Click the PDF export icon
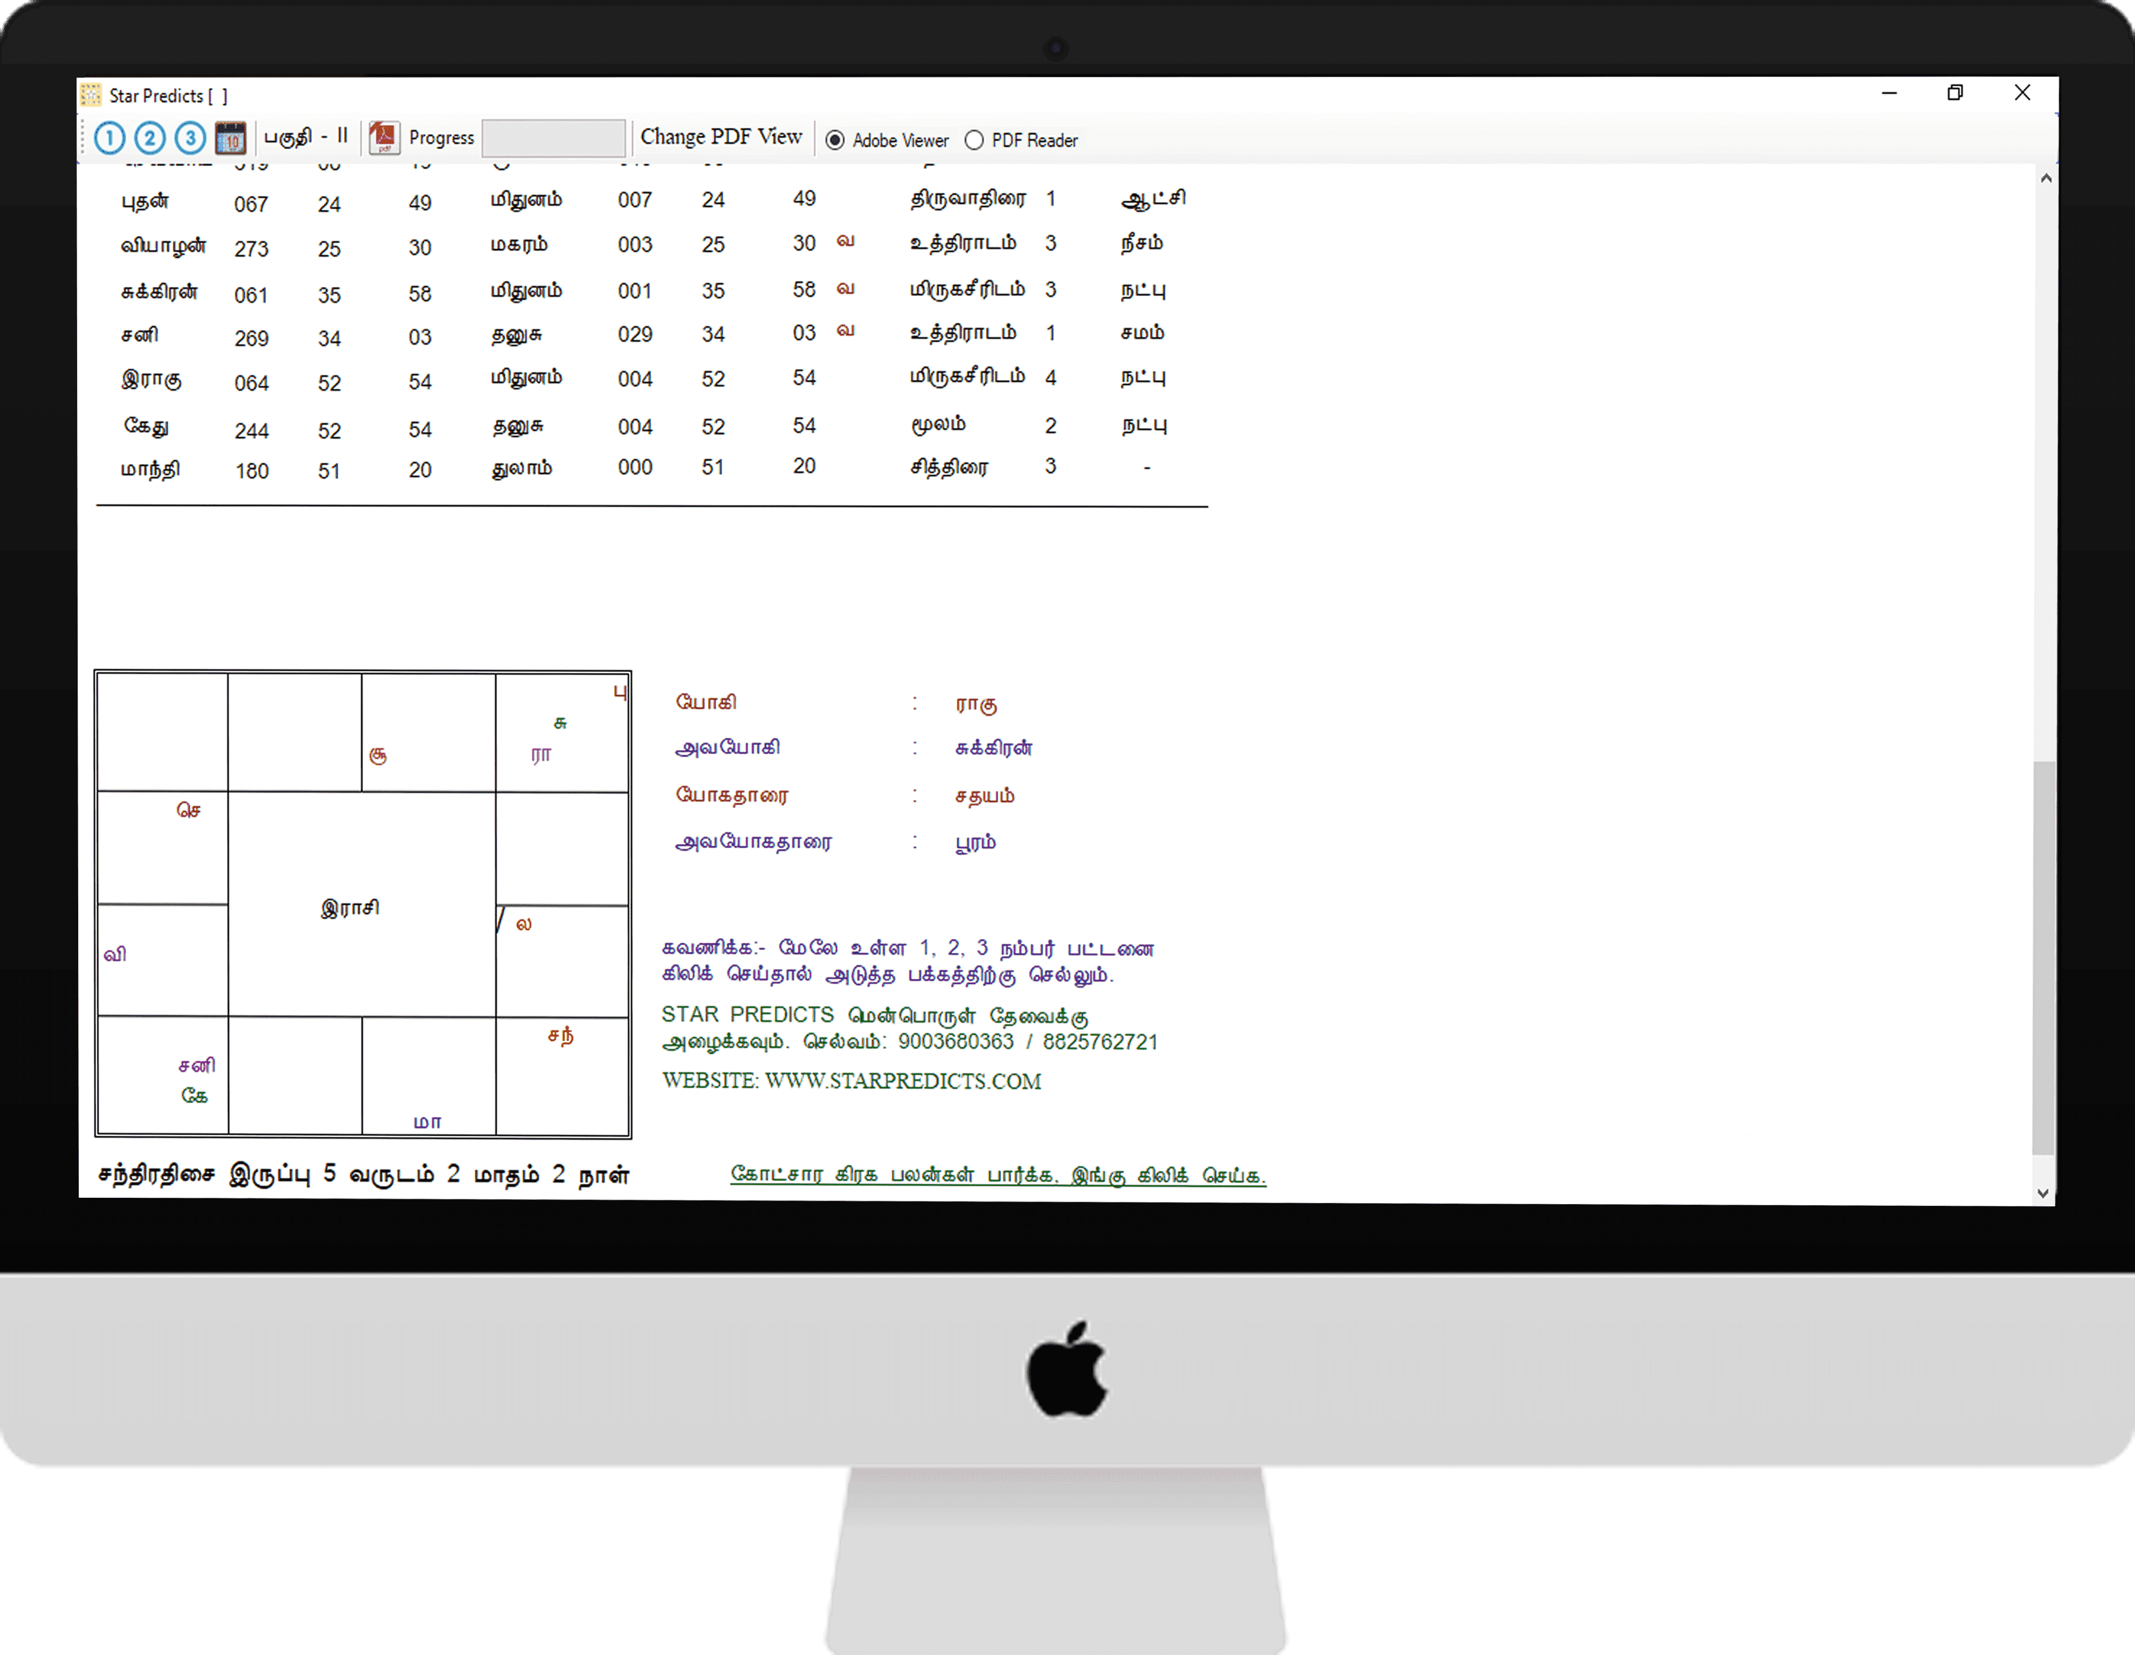Image resolution: width=2135 pixels, height=1655 pixels. click(x=384, y=138)
